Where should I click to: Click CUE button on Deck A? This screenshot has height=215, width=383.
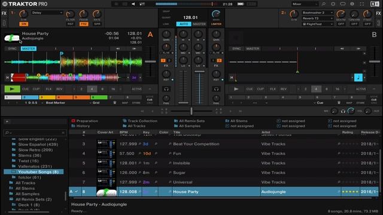pyautogui.click(x=25, y=89)
